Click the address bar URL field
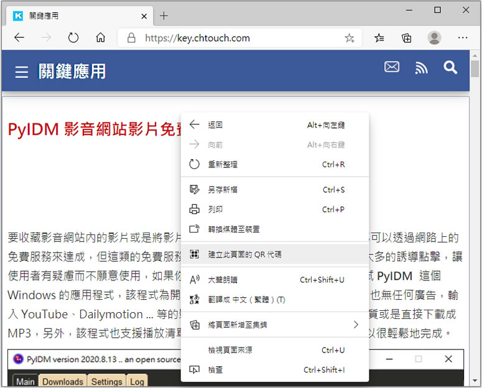 [240, 38]
